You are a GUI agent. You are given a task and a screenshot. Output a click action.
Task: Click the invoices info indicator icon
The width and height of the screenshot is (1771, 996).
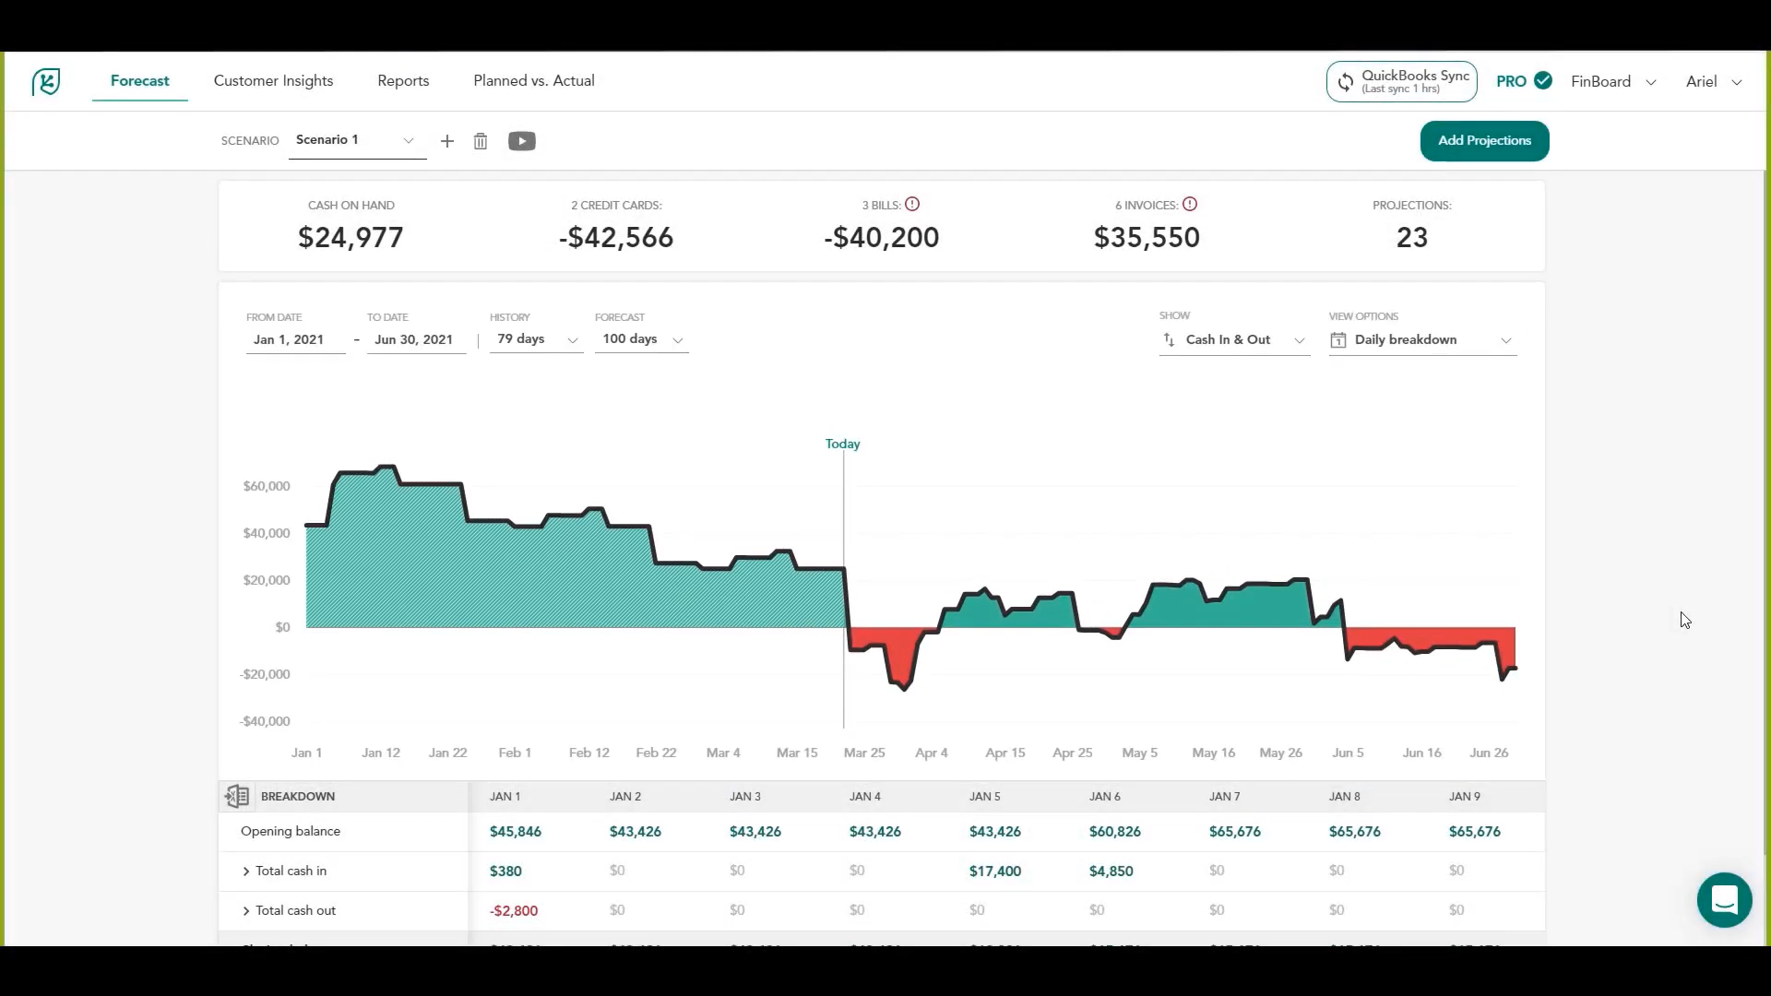click(1190, 205)
